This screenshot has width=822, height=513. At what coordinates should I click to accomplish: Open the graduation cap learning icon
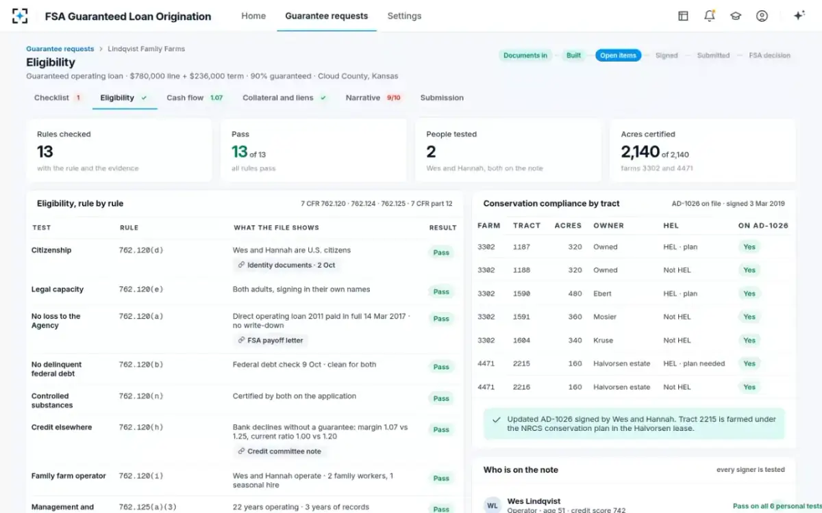point(736,16)
